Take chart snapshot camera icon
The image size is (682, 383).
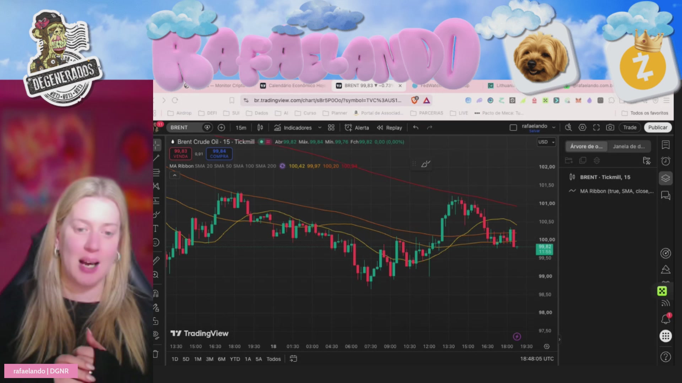[x=610, y=128]
